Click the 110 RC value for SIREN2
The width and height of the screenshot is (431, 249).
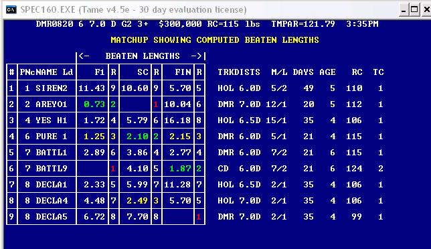354,88
